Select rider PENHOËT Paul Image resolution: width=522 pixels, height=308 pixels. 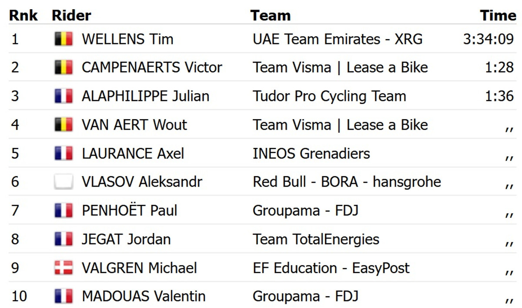tap(129, 211)
